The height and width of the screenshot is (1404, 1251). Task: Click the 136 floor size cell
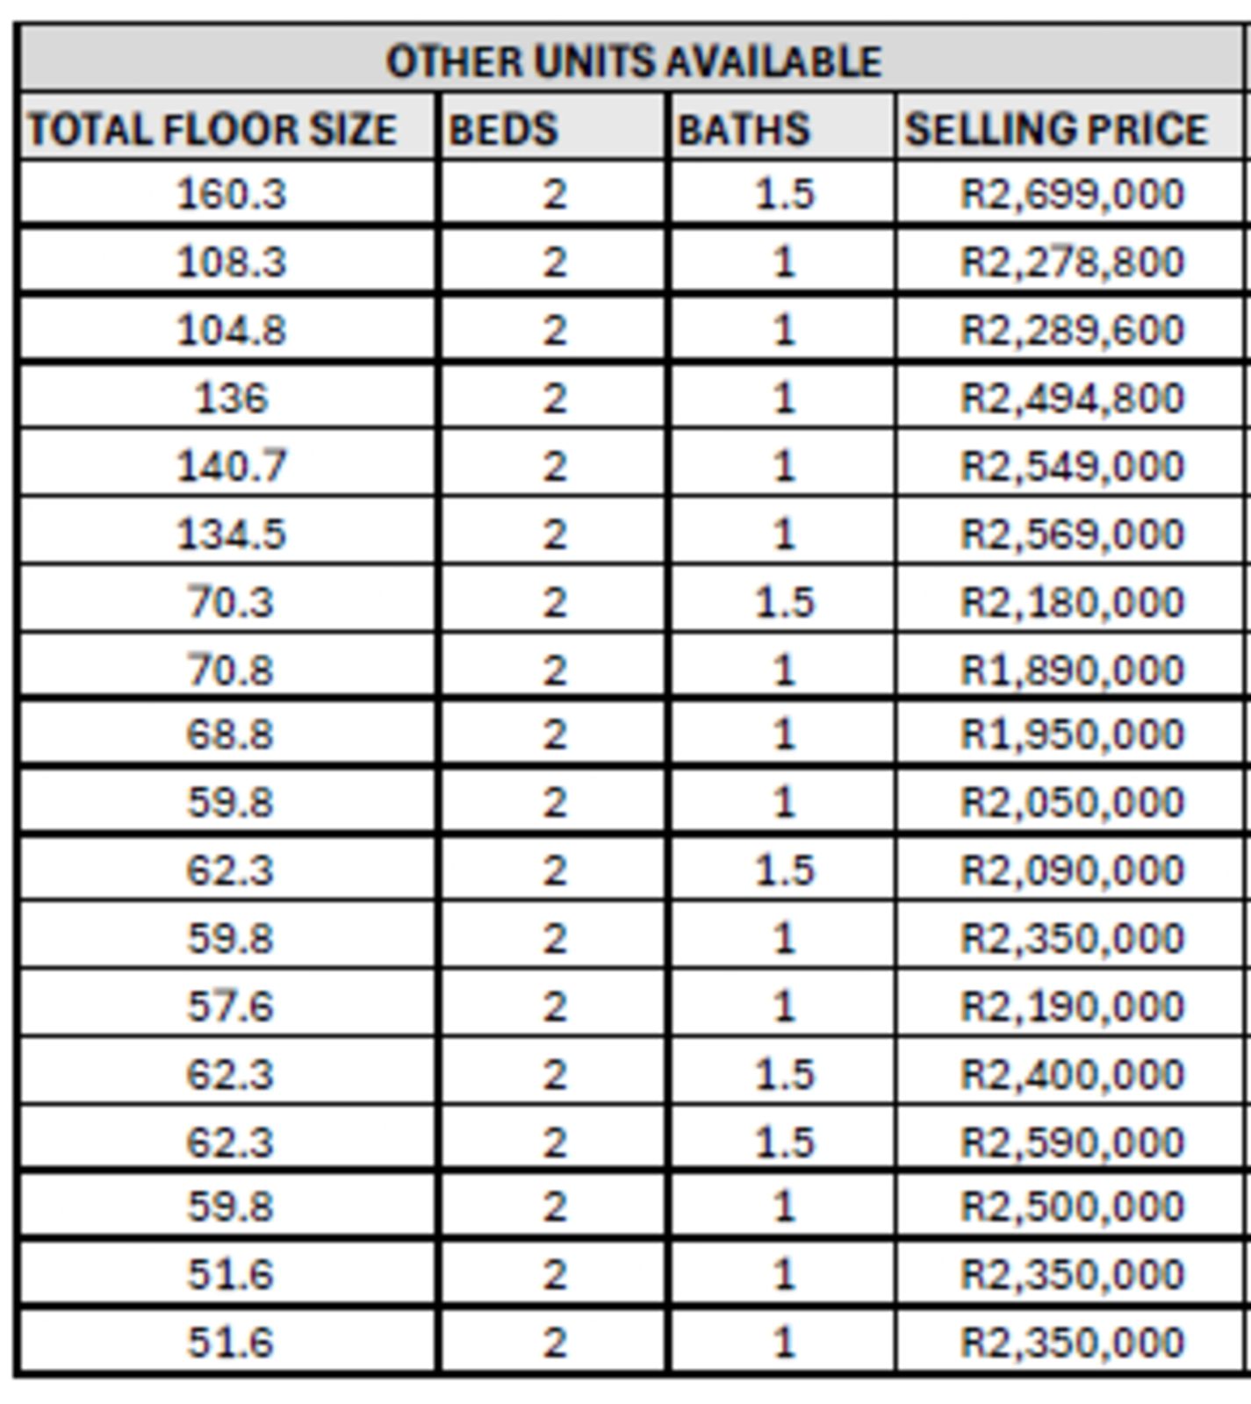[x=231, y=398]
